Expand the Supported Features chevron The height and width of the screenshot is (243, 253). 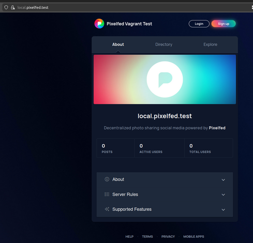coord(223,209)
